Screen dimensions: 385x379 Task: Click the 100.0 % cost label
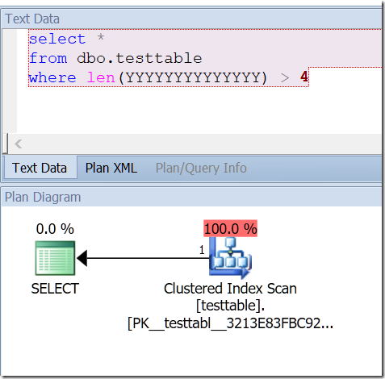[231, 228]
